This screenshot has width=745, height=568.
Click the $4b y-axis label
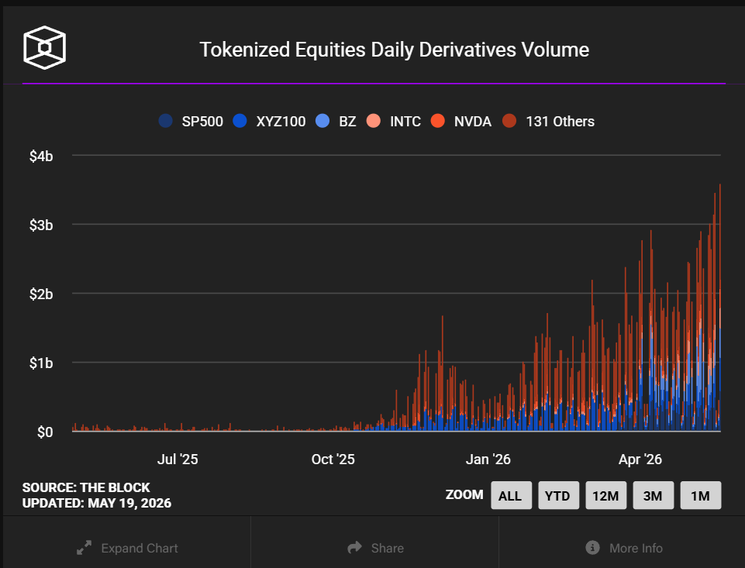coord(41,156)
